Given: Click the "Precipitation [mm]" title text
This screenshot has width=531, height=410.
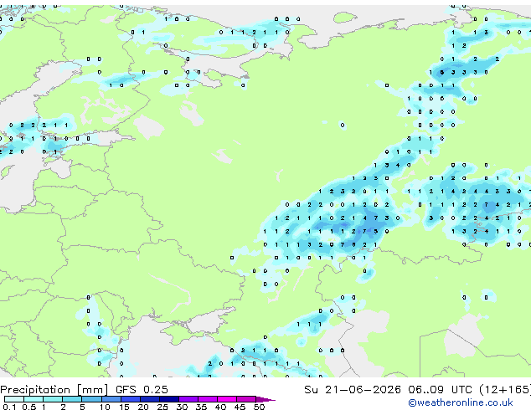Looking at the screenshot, I should point(54,390).
